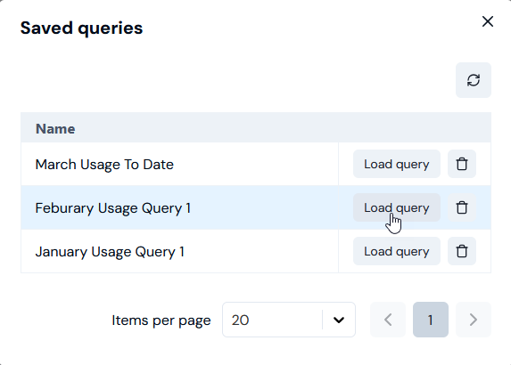Click the Saved queries dialog title

click(x=81, y=28)
